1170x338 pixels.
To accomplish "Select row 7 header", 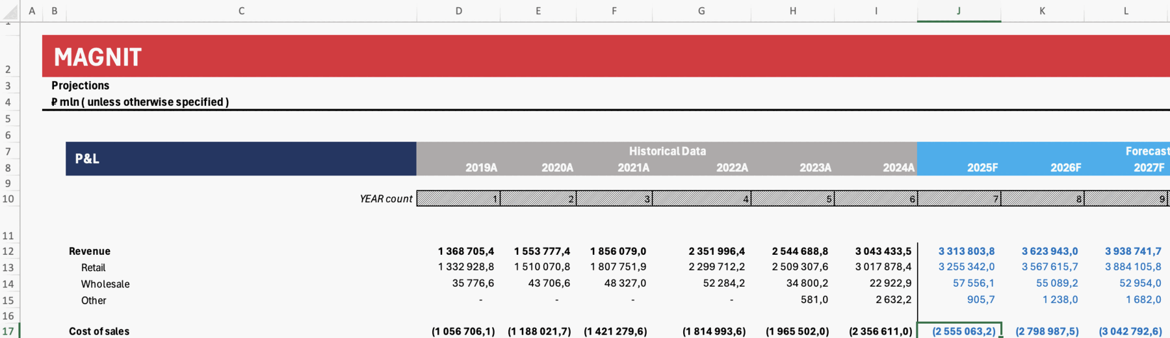I will [8, 151].
